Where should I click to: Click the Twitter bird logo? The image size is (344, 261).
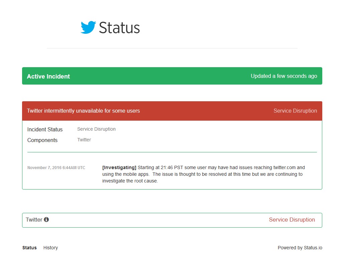pos(88,27)
